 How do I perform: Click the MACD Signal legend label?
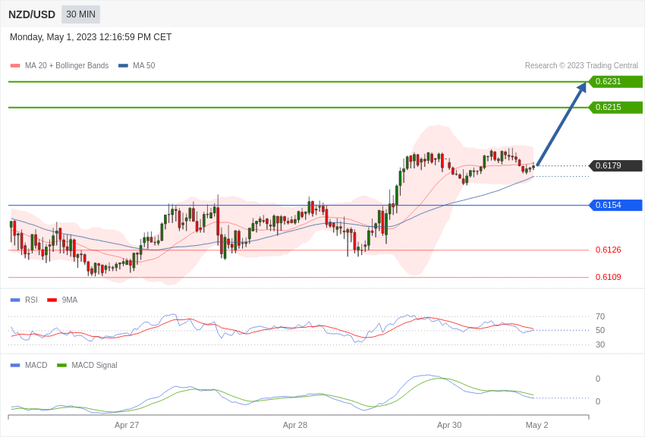point(94,365)
